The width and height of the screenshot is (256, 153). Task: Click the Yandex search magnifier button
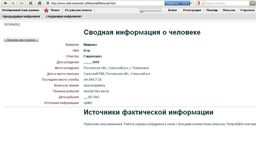coord(252,3)
